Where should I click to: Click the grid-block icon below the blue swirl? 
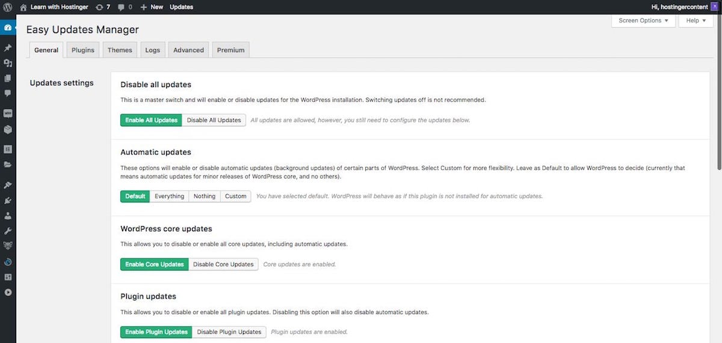[x=8, y=277]
